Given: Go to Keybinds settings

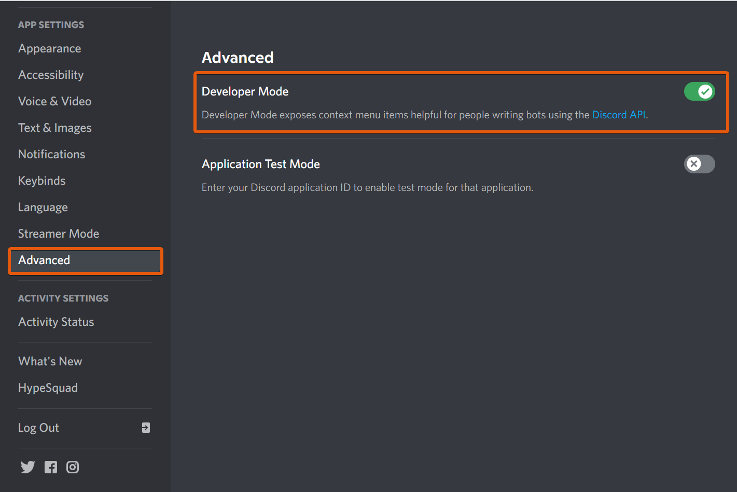Looking at the screenshot, I should [42, 181].
